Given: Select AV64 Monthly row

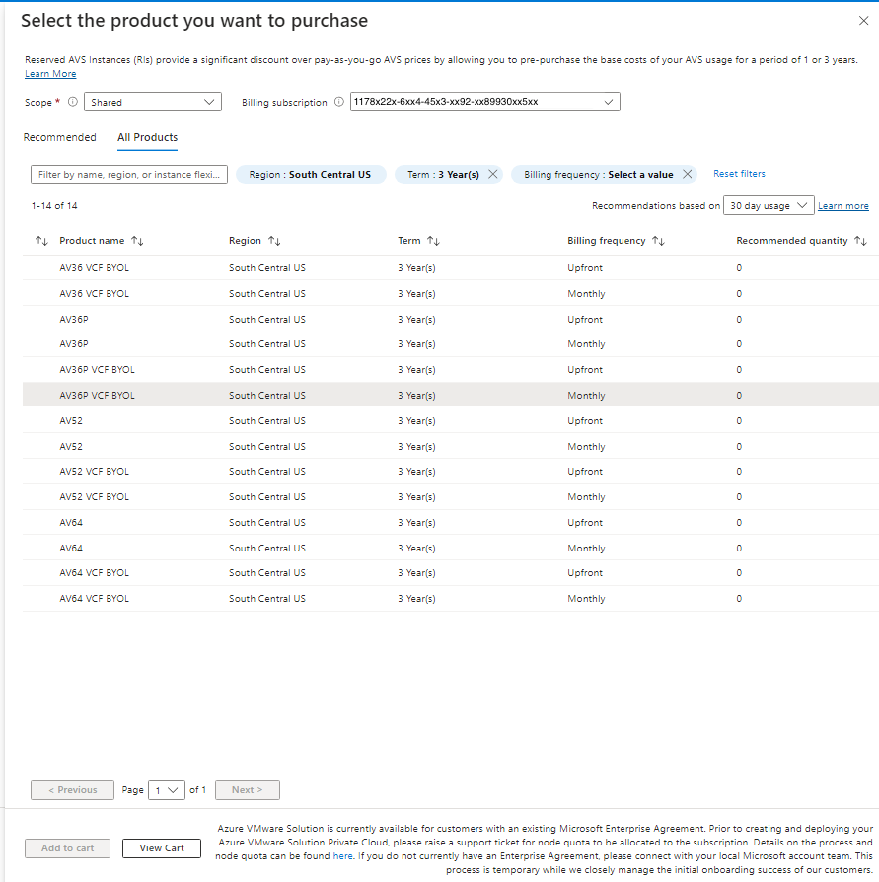Looking at the screenshot, I should [451, 548].
